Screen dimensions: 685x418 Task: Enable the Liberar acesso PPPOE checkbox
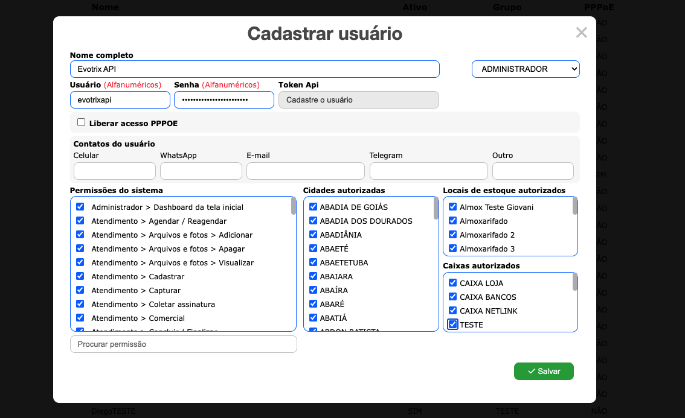pyautogui.click(x=82, y=122)
